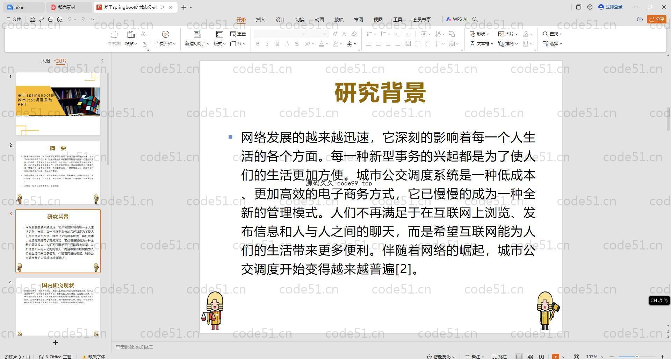Screen dimensions: 671x359
Task: Toggle Bold formatting
Action: point(258,44)
